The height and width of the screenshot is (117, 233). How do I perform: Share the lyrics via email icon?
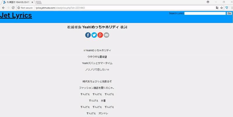(x=106, y=35)
